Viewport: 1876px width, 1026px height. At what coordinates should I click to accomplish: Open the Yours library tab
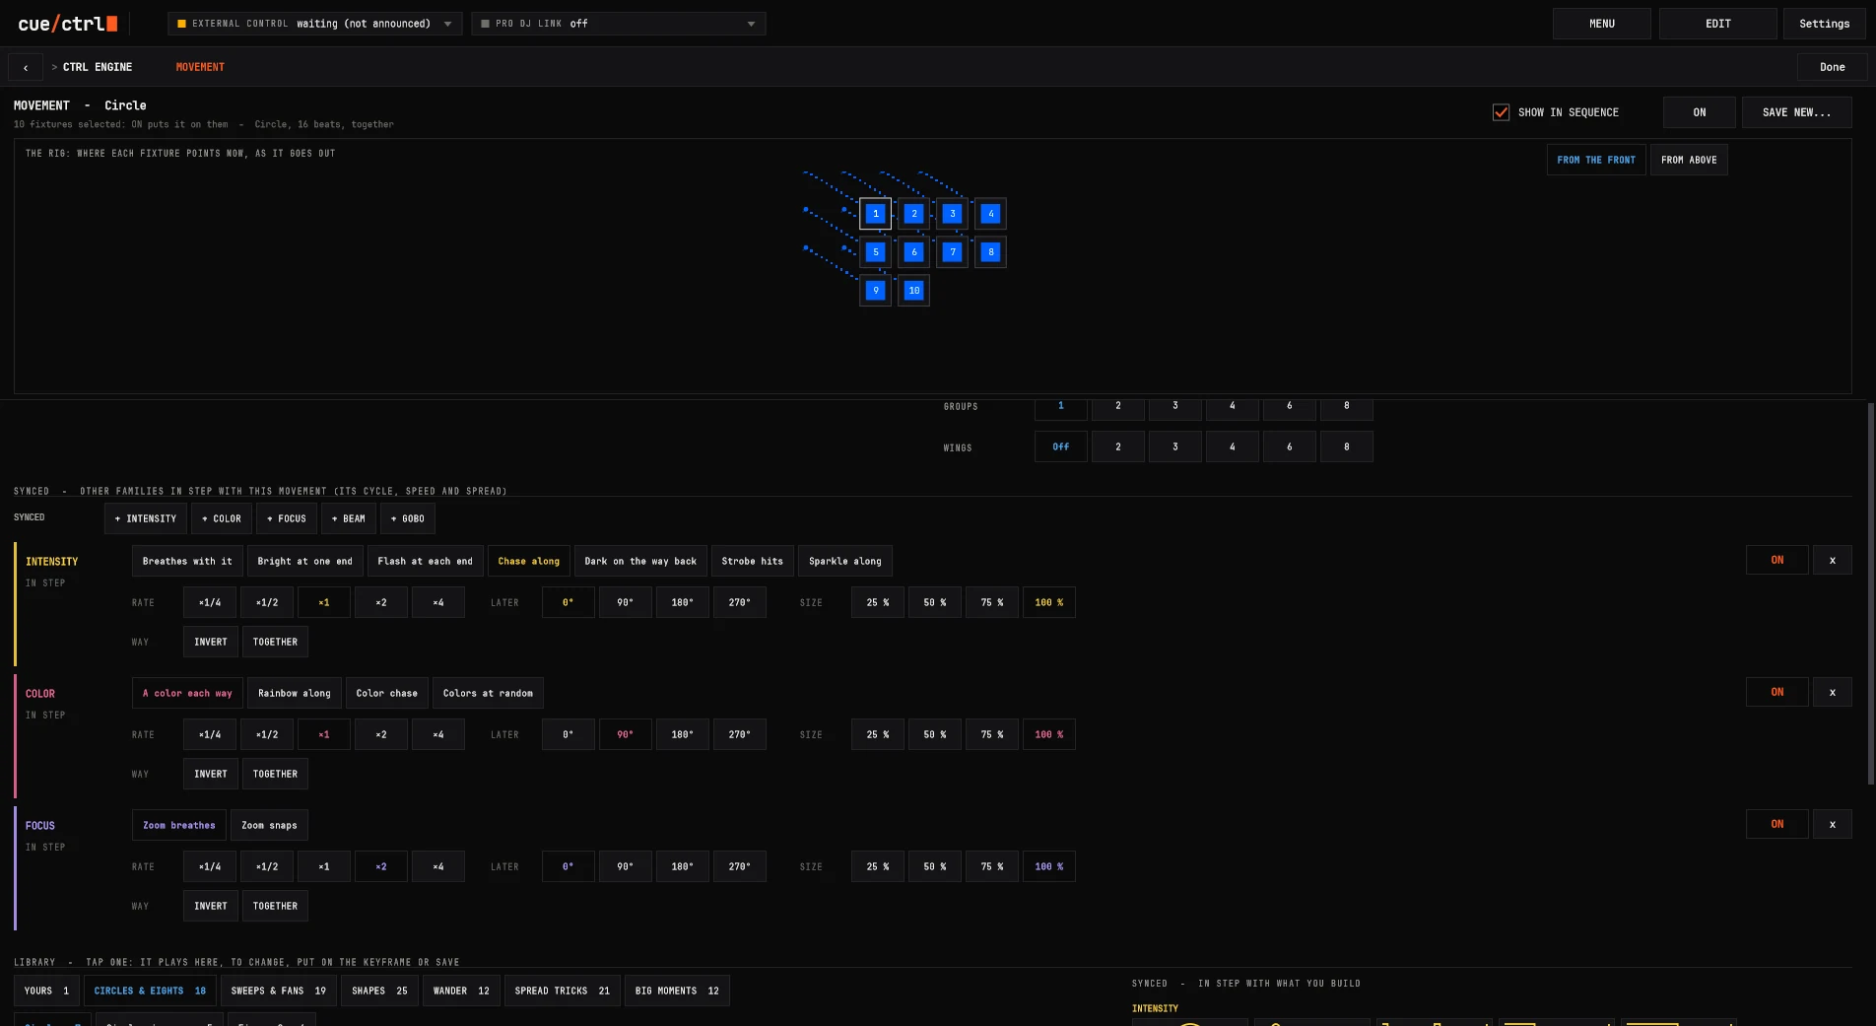point(46,991)
